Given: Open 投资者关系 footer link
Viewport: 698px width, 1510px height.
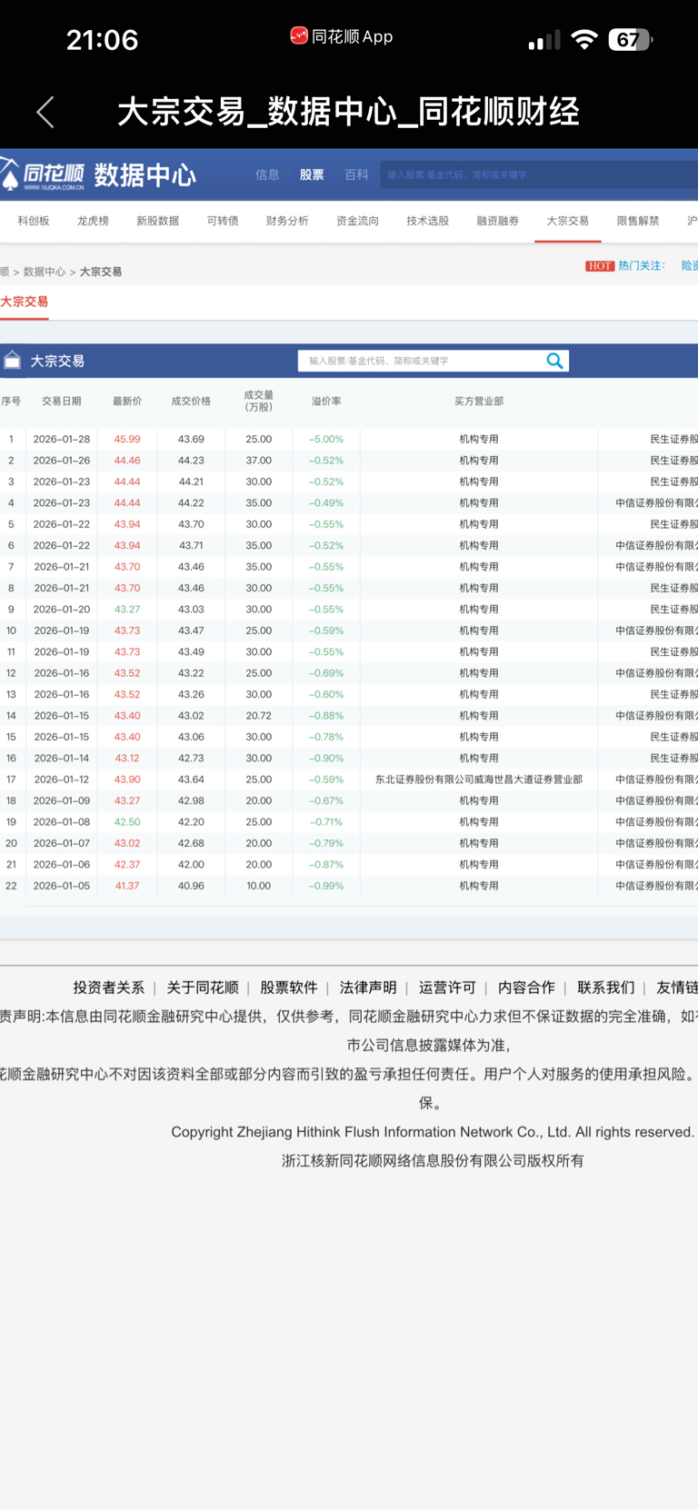Looking at the screenshot, I should tap(109, 988).
